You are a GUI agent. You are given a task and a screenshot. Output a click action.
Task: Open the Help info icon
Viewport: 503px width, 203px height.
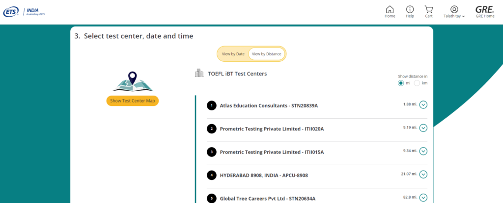coord(410,12)
